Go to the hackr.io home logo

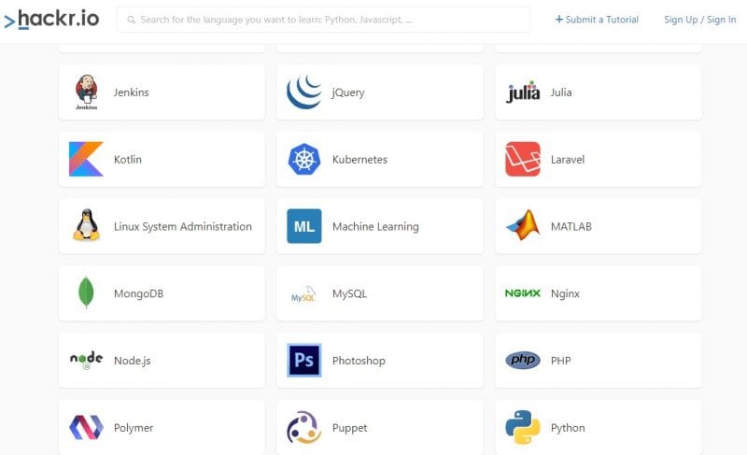(x=51, y=19)
